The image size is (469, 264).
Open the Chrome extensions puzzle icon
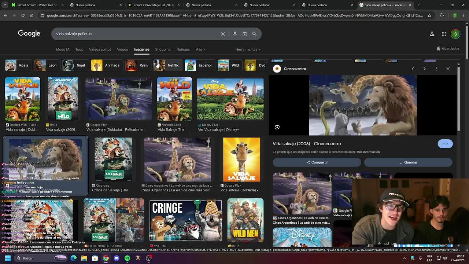tap(442, 15)
